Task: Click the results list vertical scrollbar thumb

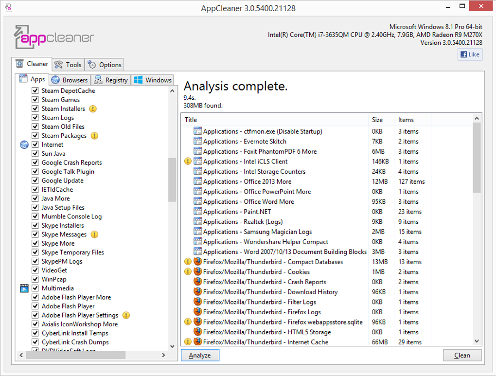Action: pyautogui.click(x=477, y=158)
